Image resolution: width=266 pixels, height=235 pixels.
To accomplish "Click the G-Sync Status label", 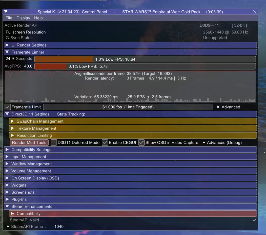I will pyautogui.click(x=19, y=38).
